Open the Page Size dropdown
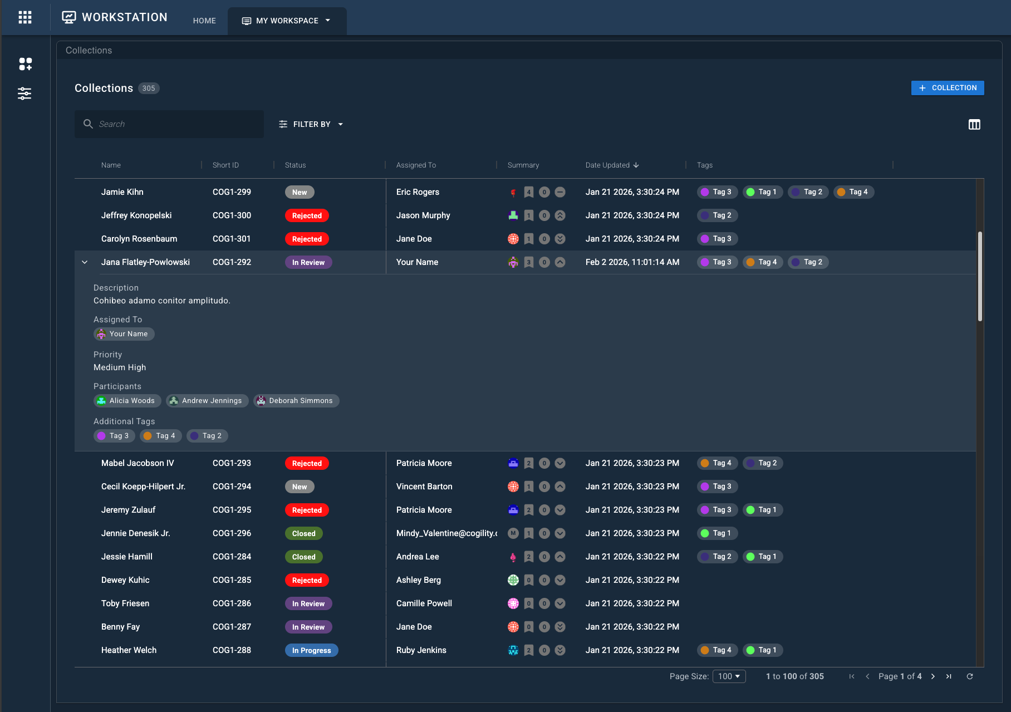Viewport: 1011px width, 712px height. [x=729, y=676]
